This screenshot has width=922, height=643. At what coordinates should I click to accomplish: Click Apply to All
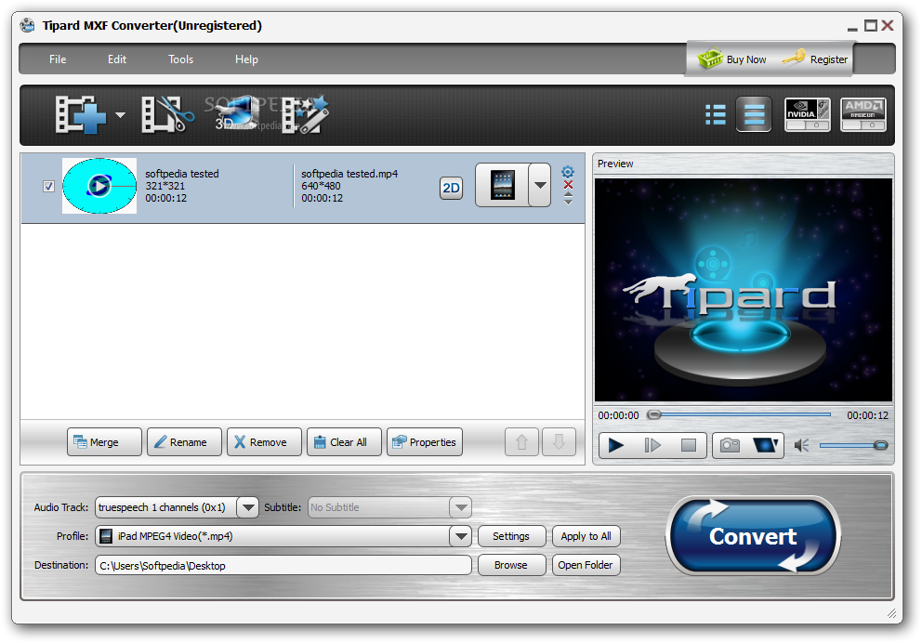pyautogui.click(x=586, y=536)
